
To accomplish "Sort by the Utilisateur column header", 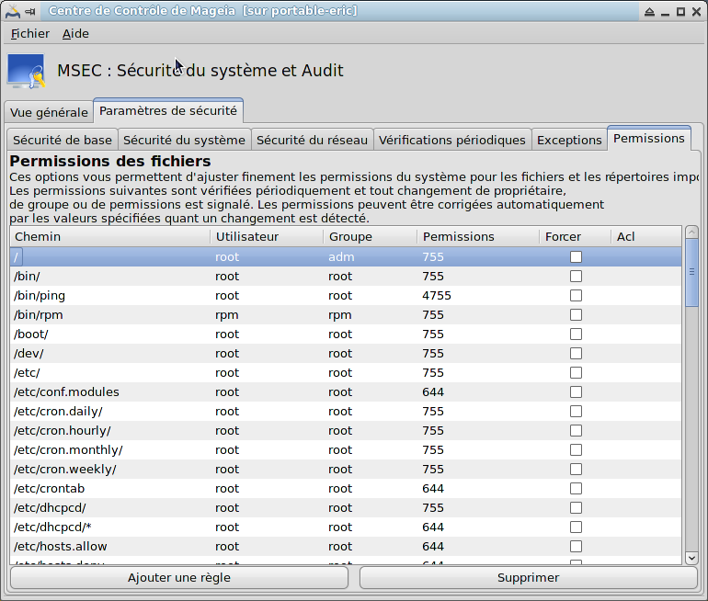I will (x=267, y=236).
